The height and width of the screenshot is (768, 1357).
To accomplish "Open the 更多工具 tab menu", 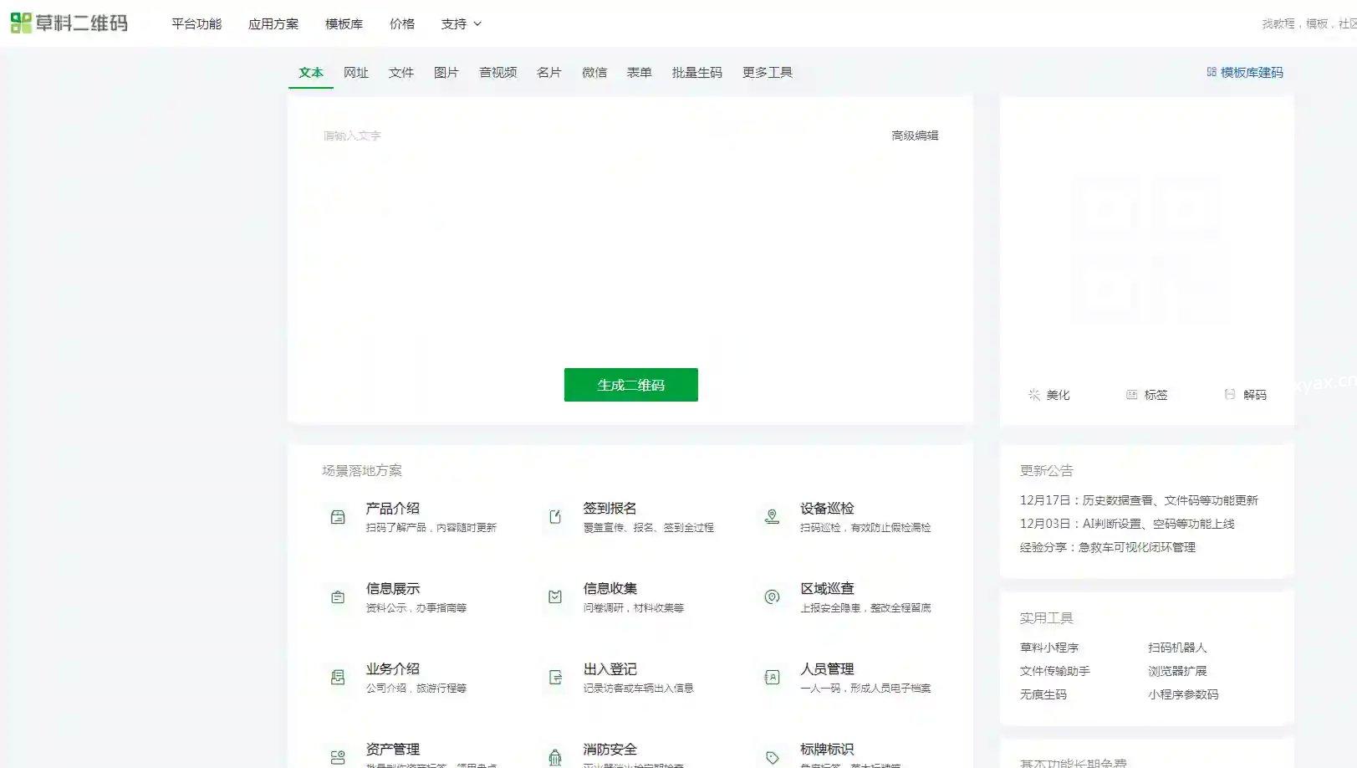I will point(767,73).
